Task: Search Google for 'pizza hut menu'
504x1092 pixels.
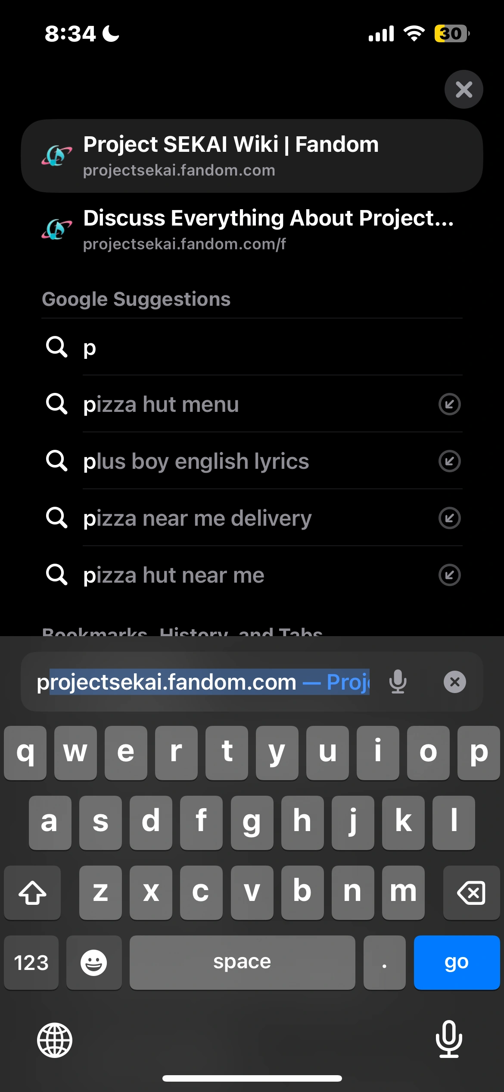Action: click(161, 405)
